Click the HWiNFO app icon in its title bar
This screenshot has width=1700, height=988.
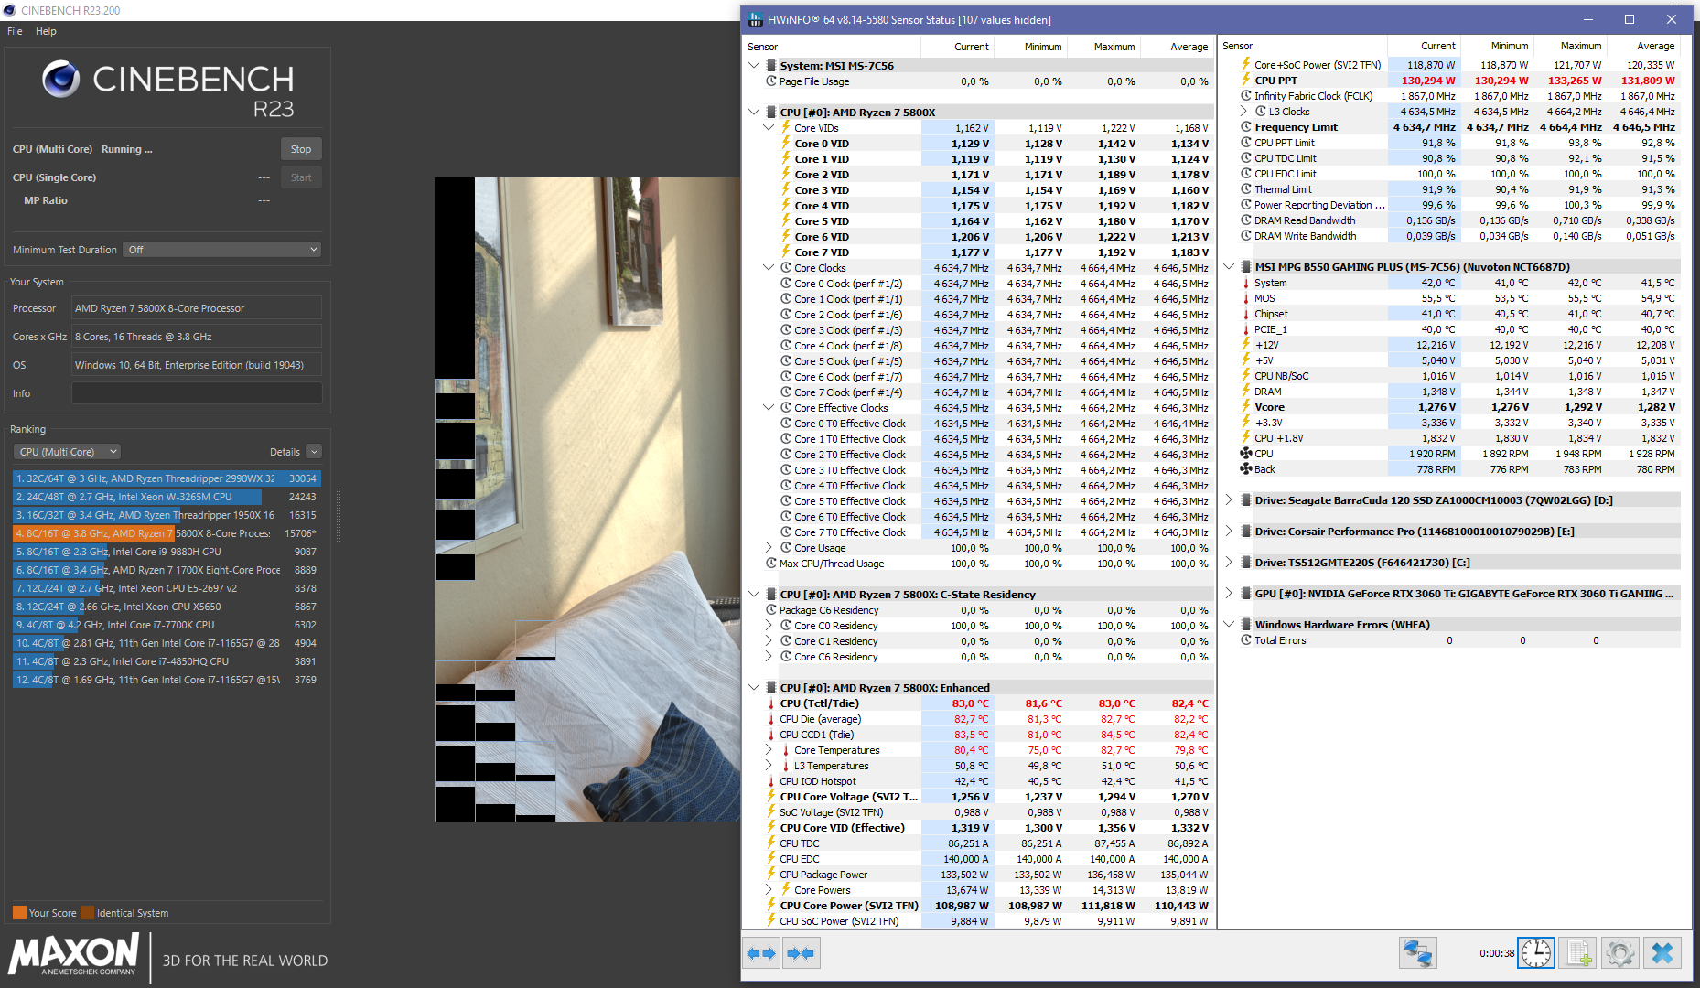[x=756, y=19]
